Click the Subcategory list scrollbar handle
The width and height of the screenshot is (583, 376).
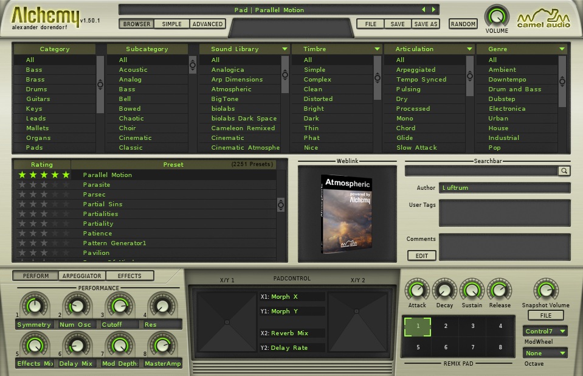click(193, 64)
